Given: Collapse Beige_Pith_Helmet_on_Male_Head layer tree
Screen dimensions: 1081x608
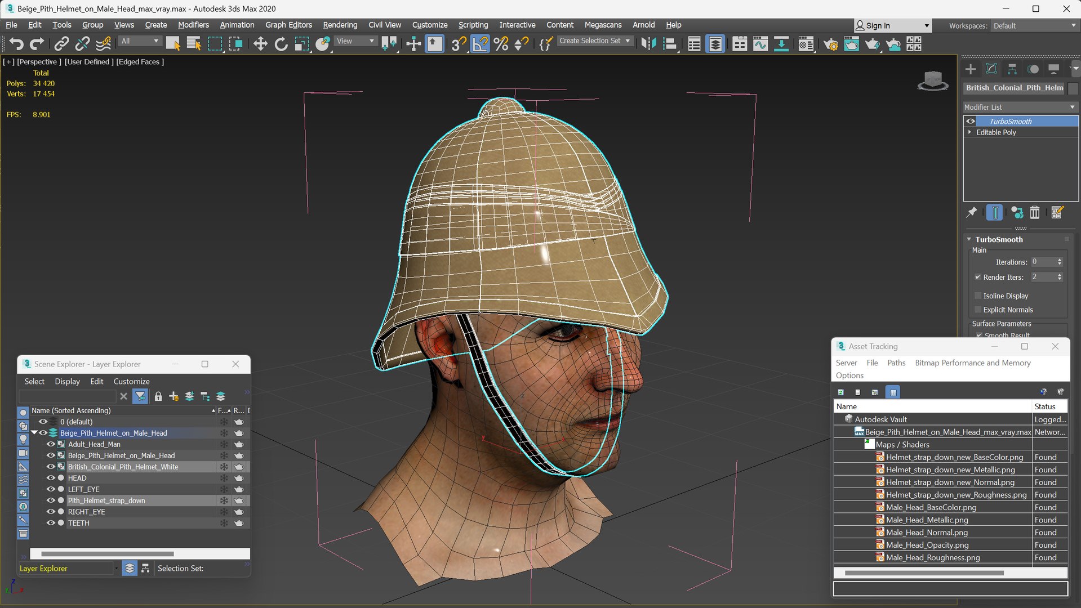Looking at the screenshot, I should tap(34, 433).
